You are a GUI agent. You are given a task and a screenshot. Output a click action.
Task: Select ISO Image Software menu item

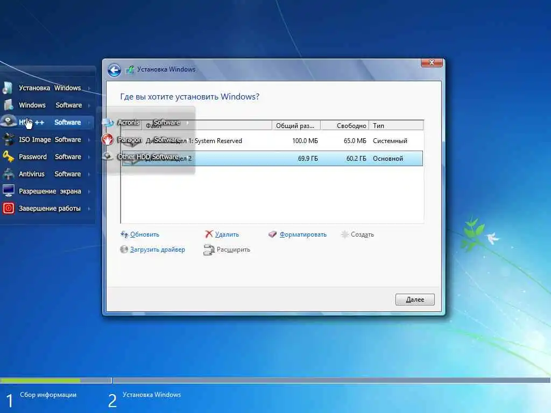(50, 139)
